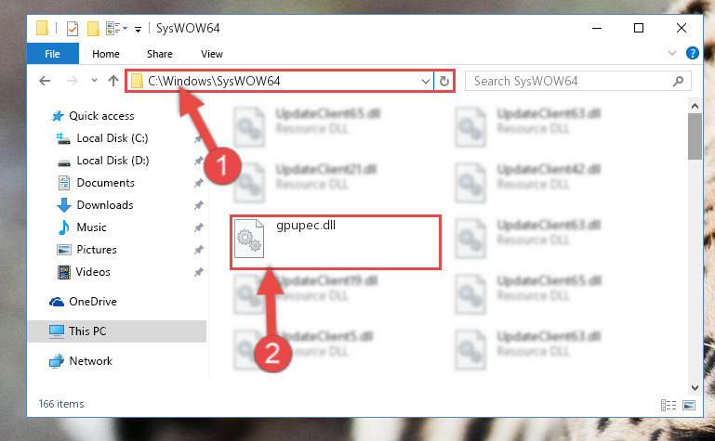The width and height of the screenshot is (715, 441).
Task: Open Local Disk (D:) in sidebar
Action: 113,161
